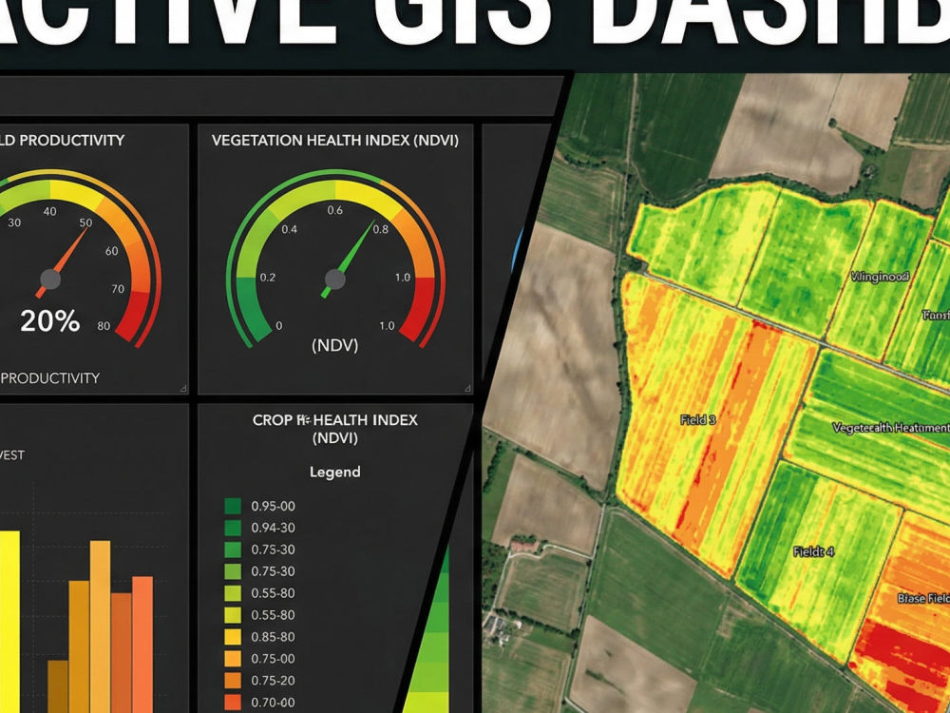Select the legend value 0.70-00
The image size is (950, 713).
274,703
